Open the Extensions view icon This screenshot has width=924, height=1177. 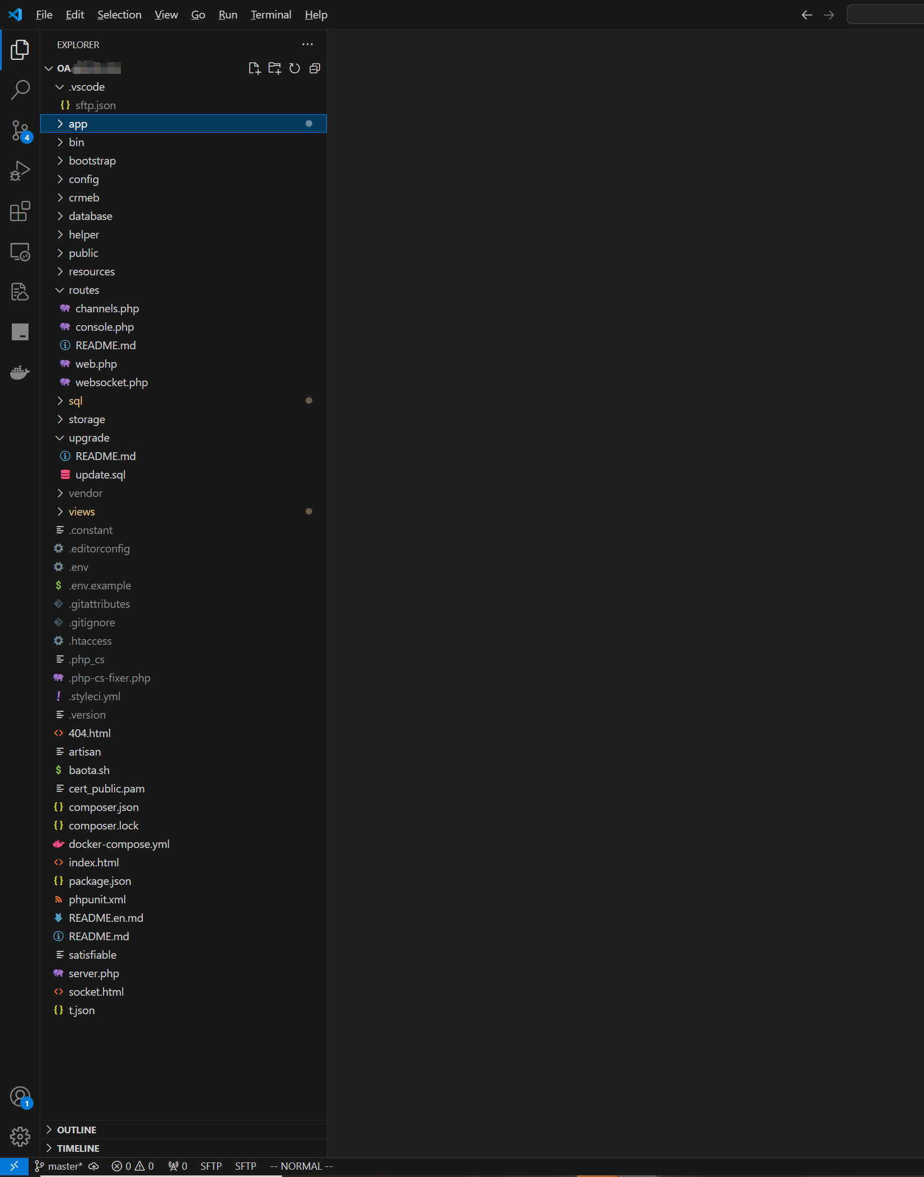(x=20, y=211)
